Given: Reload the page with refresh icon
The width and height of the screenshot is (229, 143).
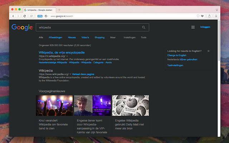Looking at the screenshot, I should point(25,16).
